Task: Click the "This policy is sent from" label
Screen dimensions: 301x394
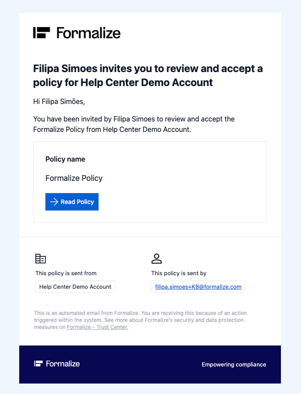Action: [66, 273]
